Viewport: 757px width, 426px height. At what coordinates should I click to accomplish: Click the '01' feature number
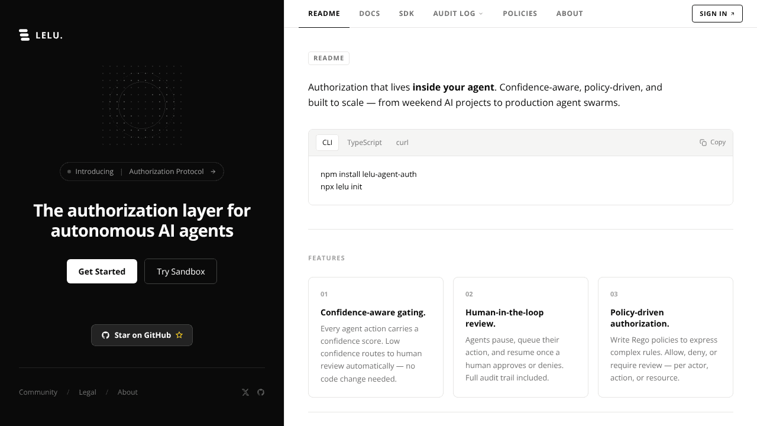[x=324, y=294]
